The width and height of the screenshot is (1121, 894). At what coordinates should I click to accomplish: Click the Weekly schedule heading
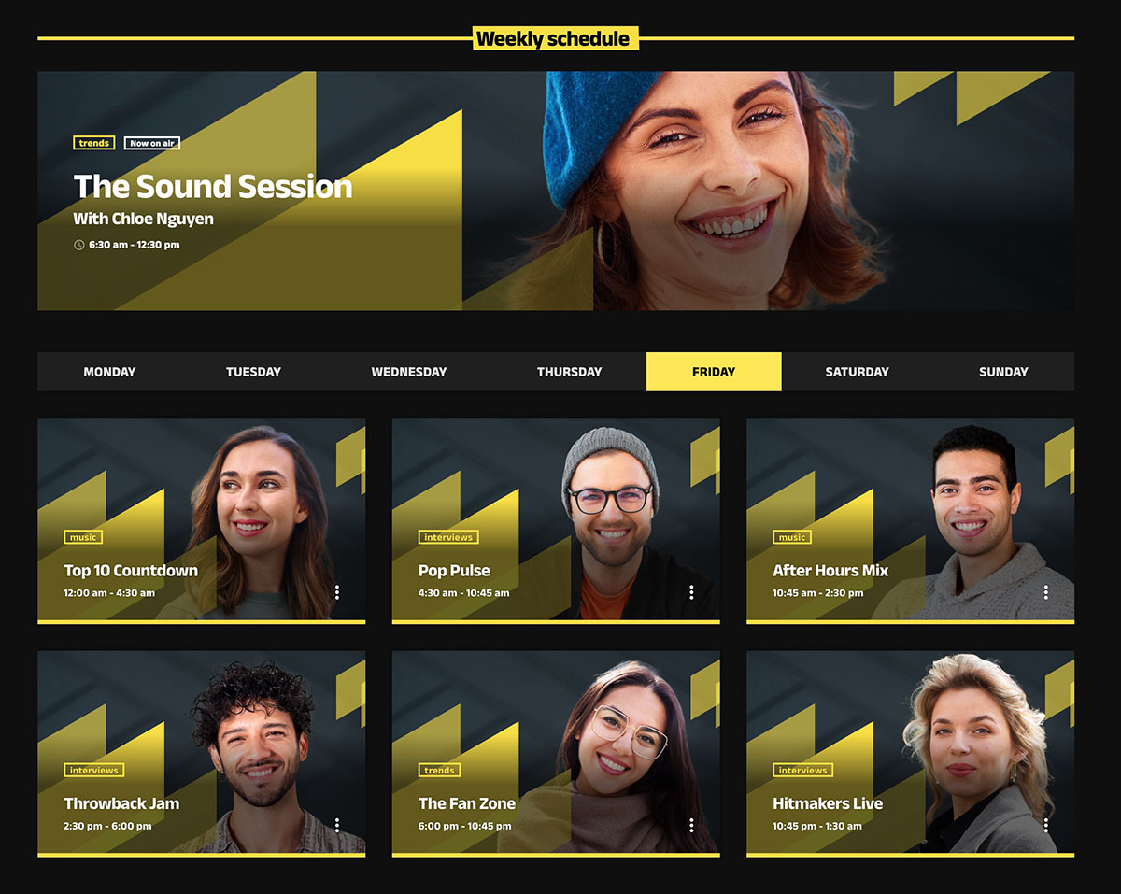pyautogui.click(x=555, y=38)
